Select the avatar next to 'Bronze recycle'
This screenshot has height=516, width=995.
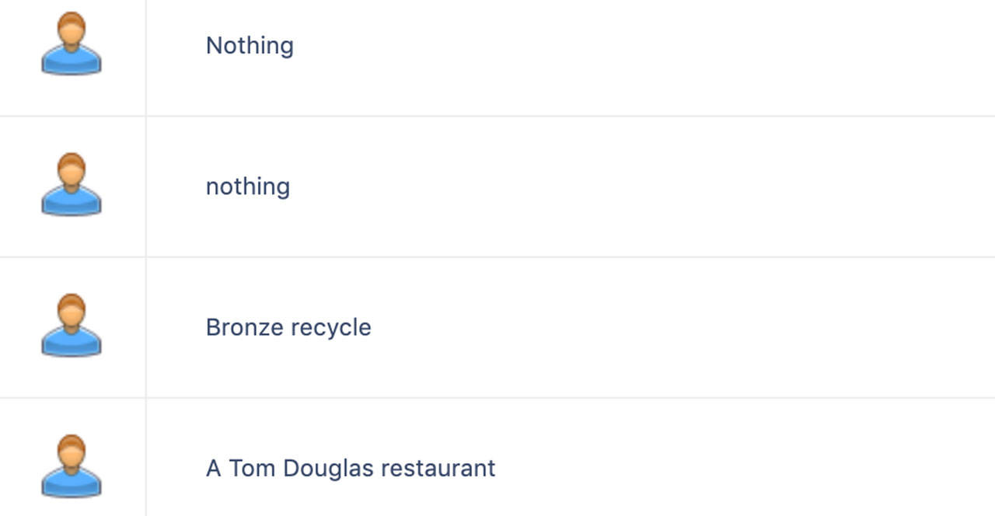(x=71, y=326)
